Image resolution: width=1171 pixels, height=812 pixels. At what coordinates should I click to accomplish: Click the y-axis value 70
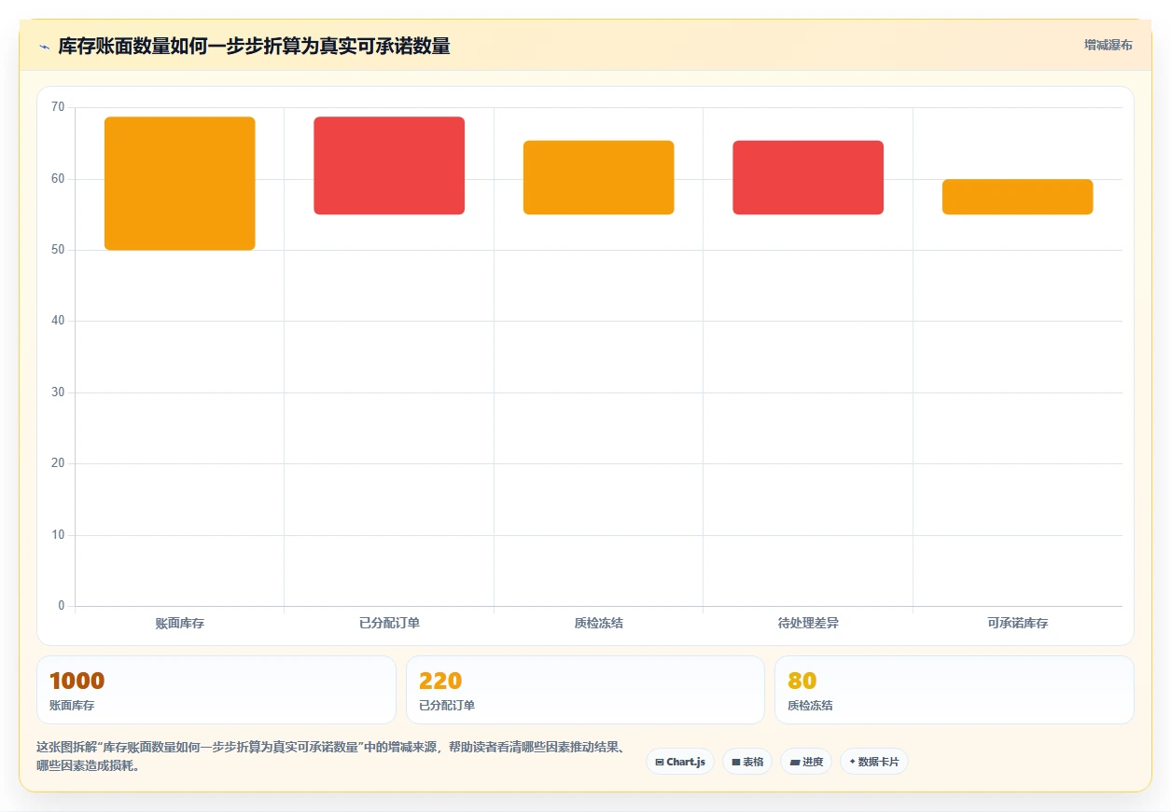[58, 107]
